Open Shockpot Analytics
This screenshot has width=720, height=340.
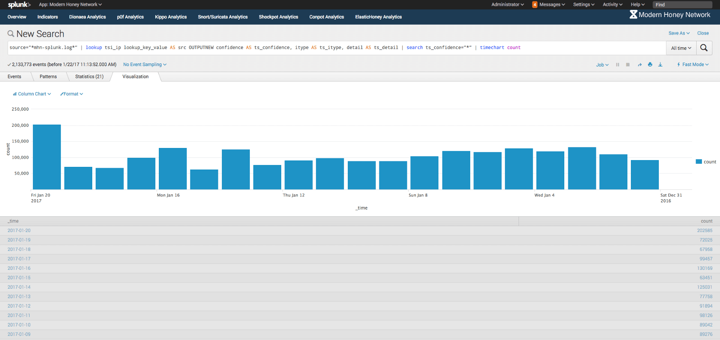(279, 17)
